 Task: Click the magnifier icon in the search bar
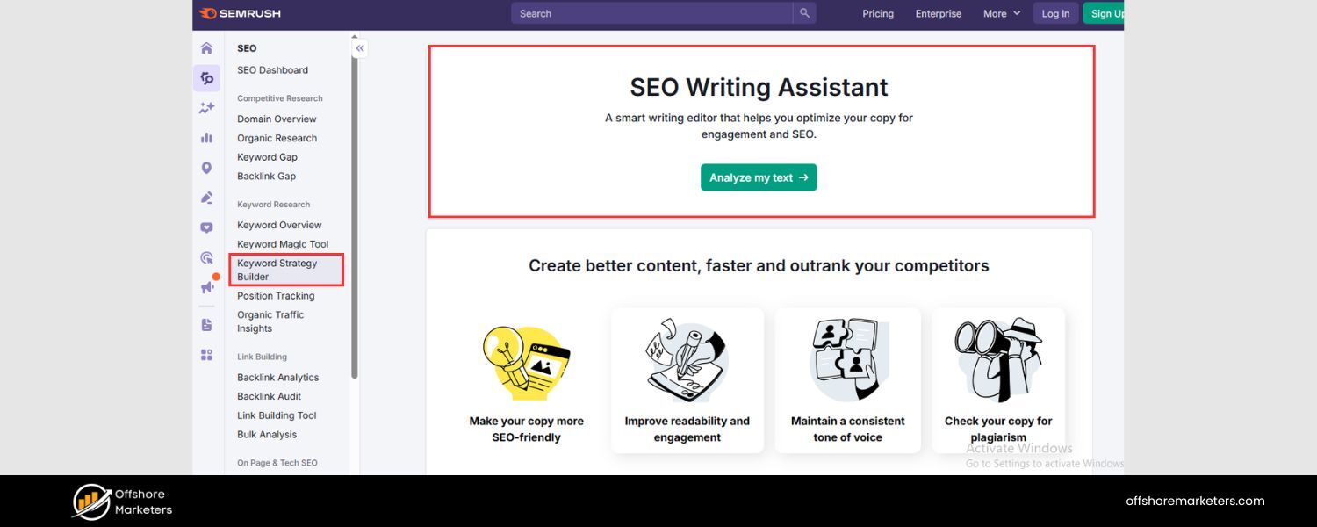[x=804, y=13]
